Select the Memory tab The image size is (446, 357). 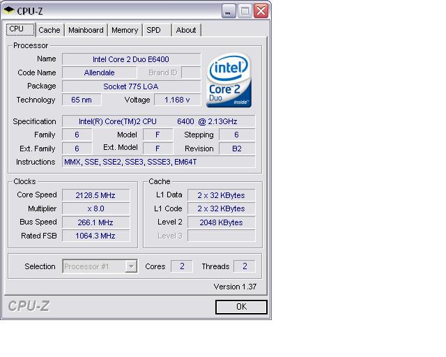pos(125,30)
